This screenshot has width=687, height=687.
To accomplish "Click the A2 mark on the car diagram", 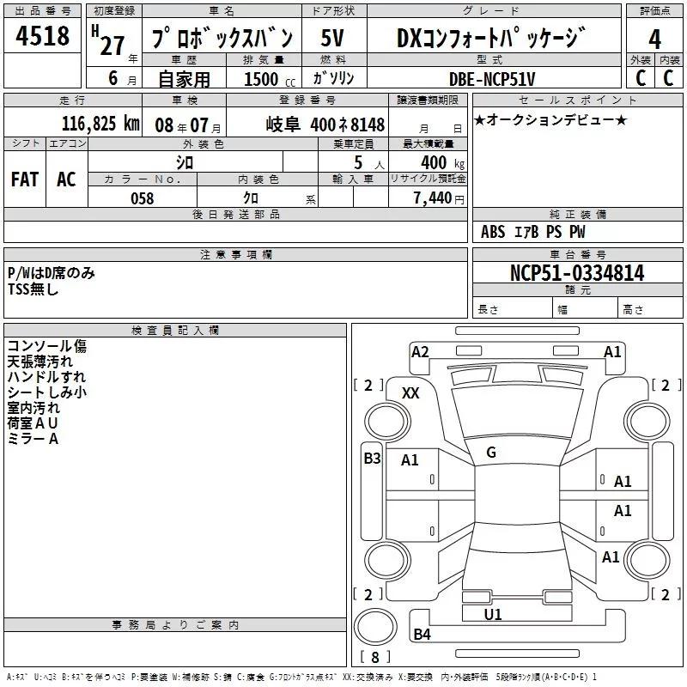I will click(x=420, y=352).
